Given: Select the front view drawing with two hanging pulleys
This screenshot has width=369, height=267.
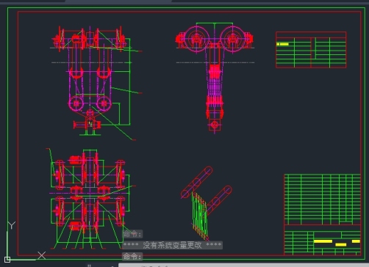Looking at the screenshot, I should click(x=96, y=83).
